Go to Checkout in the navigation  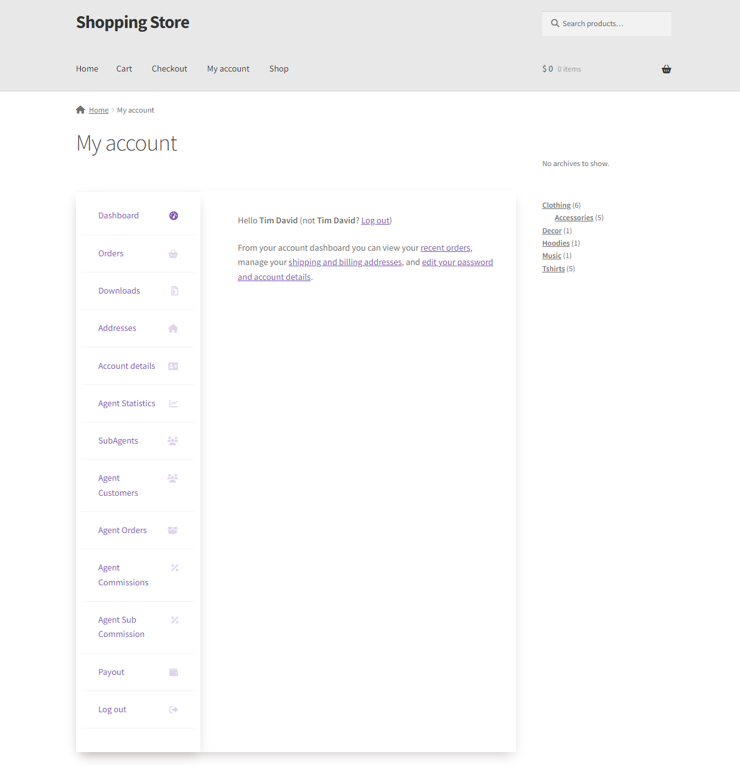[169, 69]
